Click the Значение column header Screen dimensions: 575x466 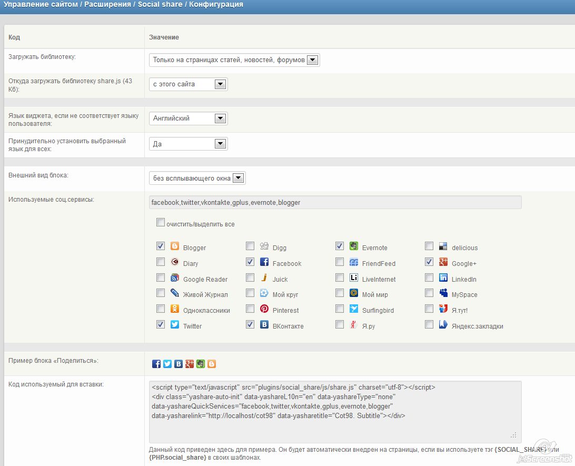164,37
